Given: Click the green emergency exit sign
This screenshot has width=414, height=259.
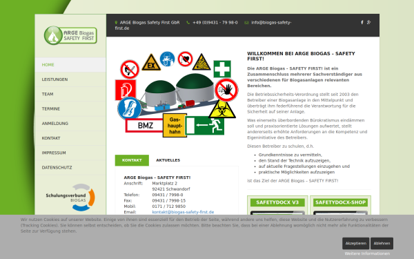Looking at the screenshot, I should point(205,126).
